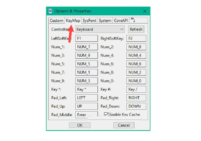Viewport: 201px width, 141px height.
Task: Close the Options & Properties dialog
Action: point(145,11)
